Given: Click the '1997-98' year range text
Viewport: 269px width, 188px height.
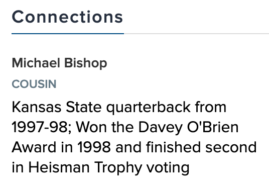Looking at the screenshot, I should coord(40,127).
